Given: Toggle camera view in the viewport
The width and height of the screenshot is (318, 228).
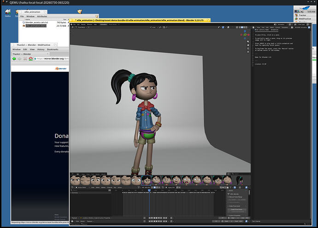Looking at the screenshot, I should (248, 48).
